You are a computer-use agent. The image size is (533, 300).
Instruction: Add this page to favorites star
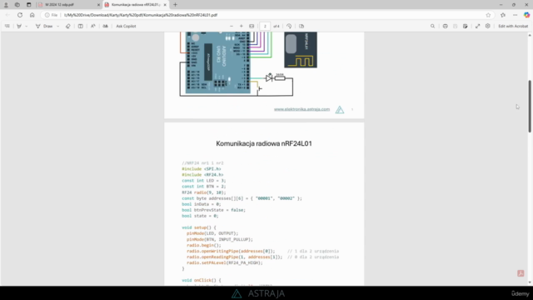488,15
